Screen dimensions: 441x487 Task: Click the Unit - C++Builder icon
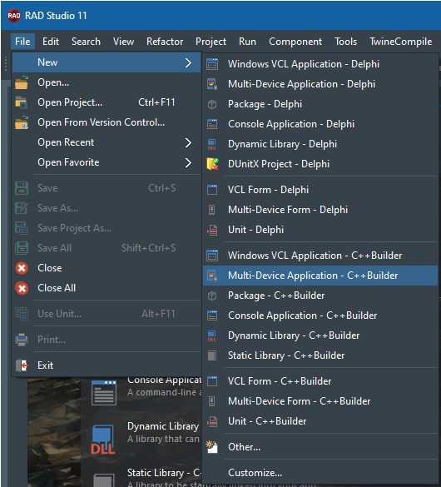coord(212,421)
